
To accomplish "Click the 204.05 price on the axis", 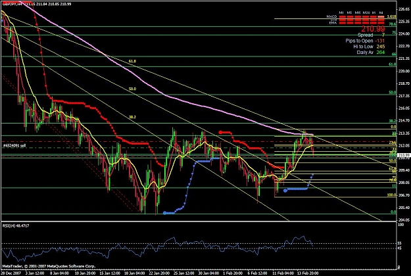I will pyautogui.click(x=404, y=220).
